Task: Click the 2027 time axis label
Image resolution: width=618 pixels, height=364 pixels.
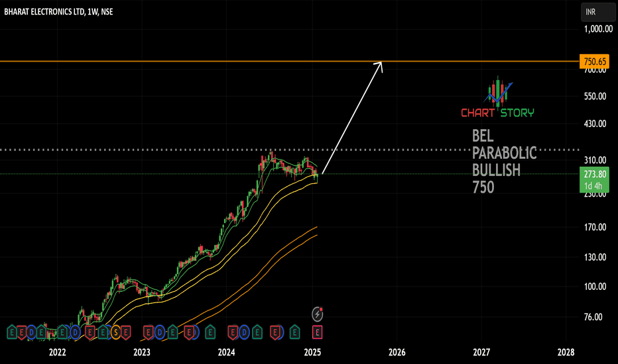Action: [x=481, y=352]
